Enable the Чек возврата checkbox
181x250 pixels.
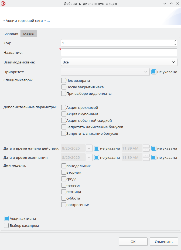click(64, 80)
